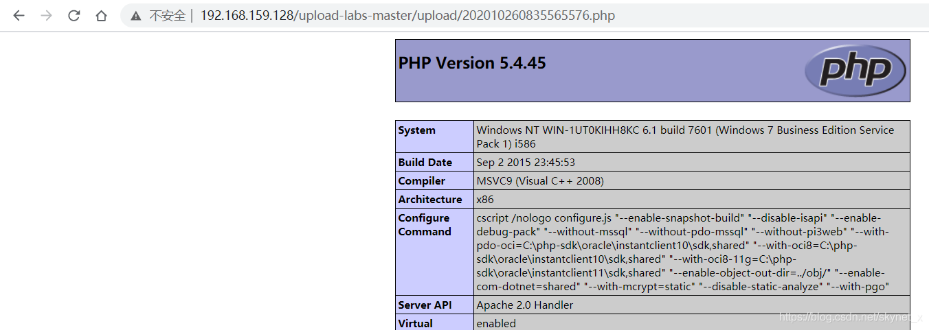Image resolution: width=929 pixels, height=330 pixels.
Task: Go back with the browser back arrow
Action: (x=19, y=15)
